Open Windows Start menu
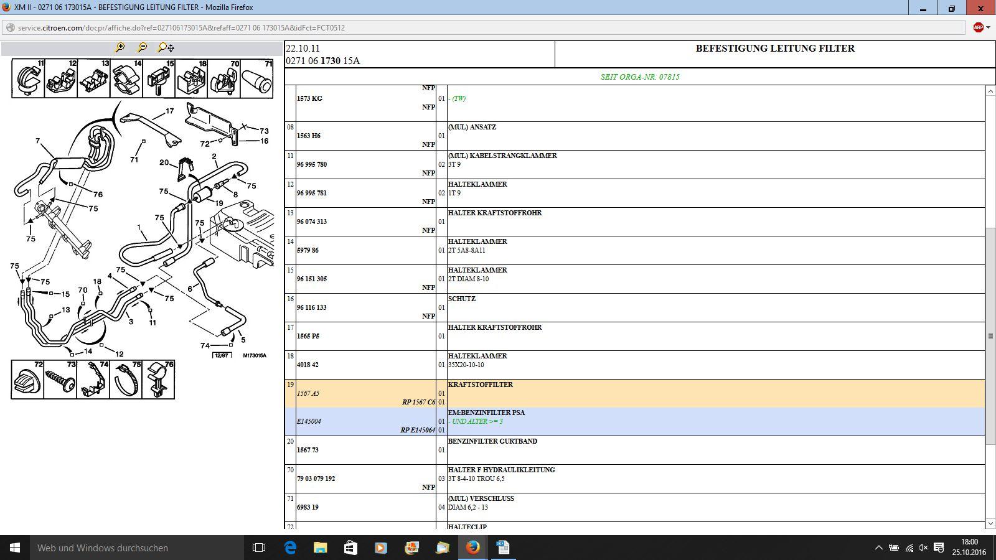996x560 pixels. 15,548
